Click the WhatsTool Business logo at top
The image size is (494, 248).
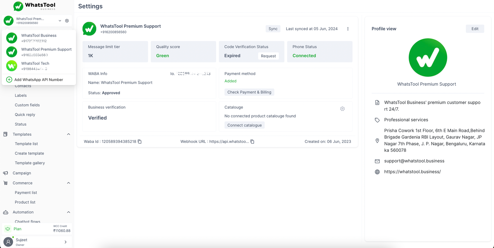(x=34, y=6)
